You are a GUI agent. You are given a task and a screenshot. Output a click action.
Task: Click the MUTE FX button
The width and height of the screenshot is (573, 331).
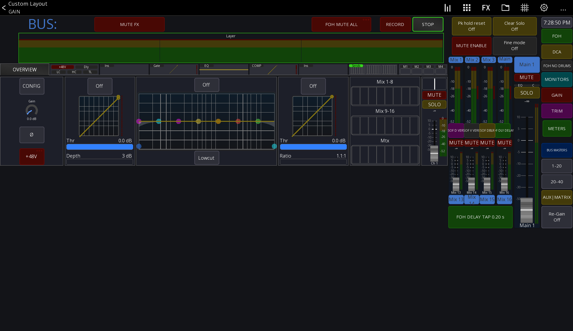pyautogui.click(x=130, y=24)
